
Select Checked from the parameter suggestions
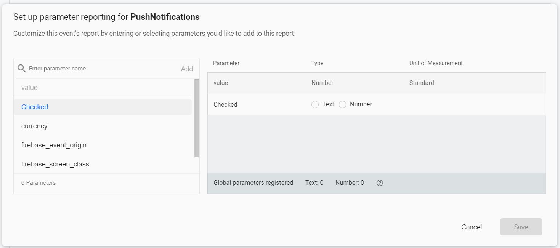[34, 107]
